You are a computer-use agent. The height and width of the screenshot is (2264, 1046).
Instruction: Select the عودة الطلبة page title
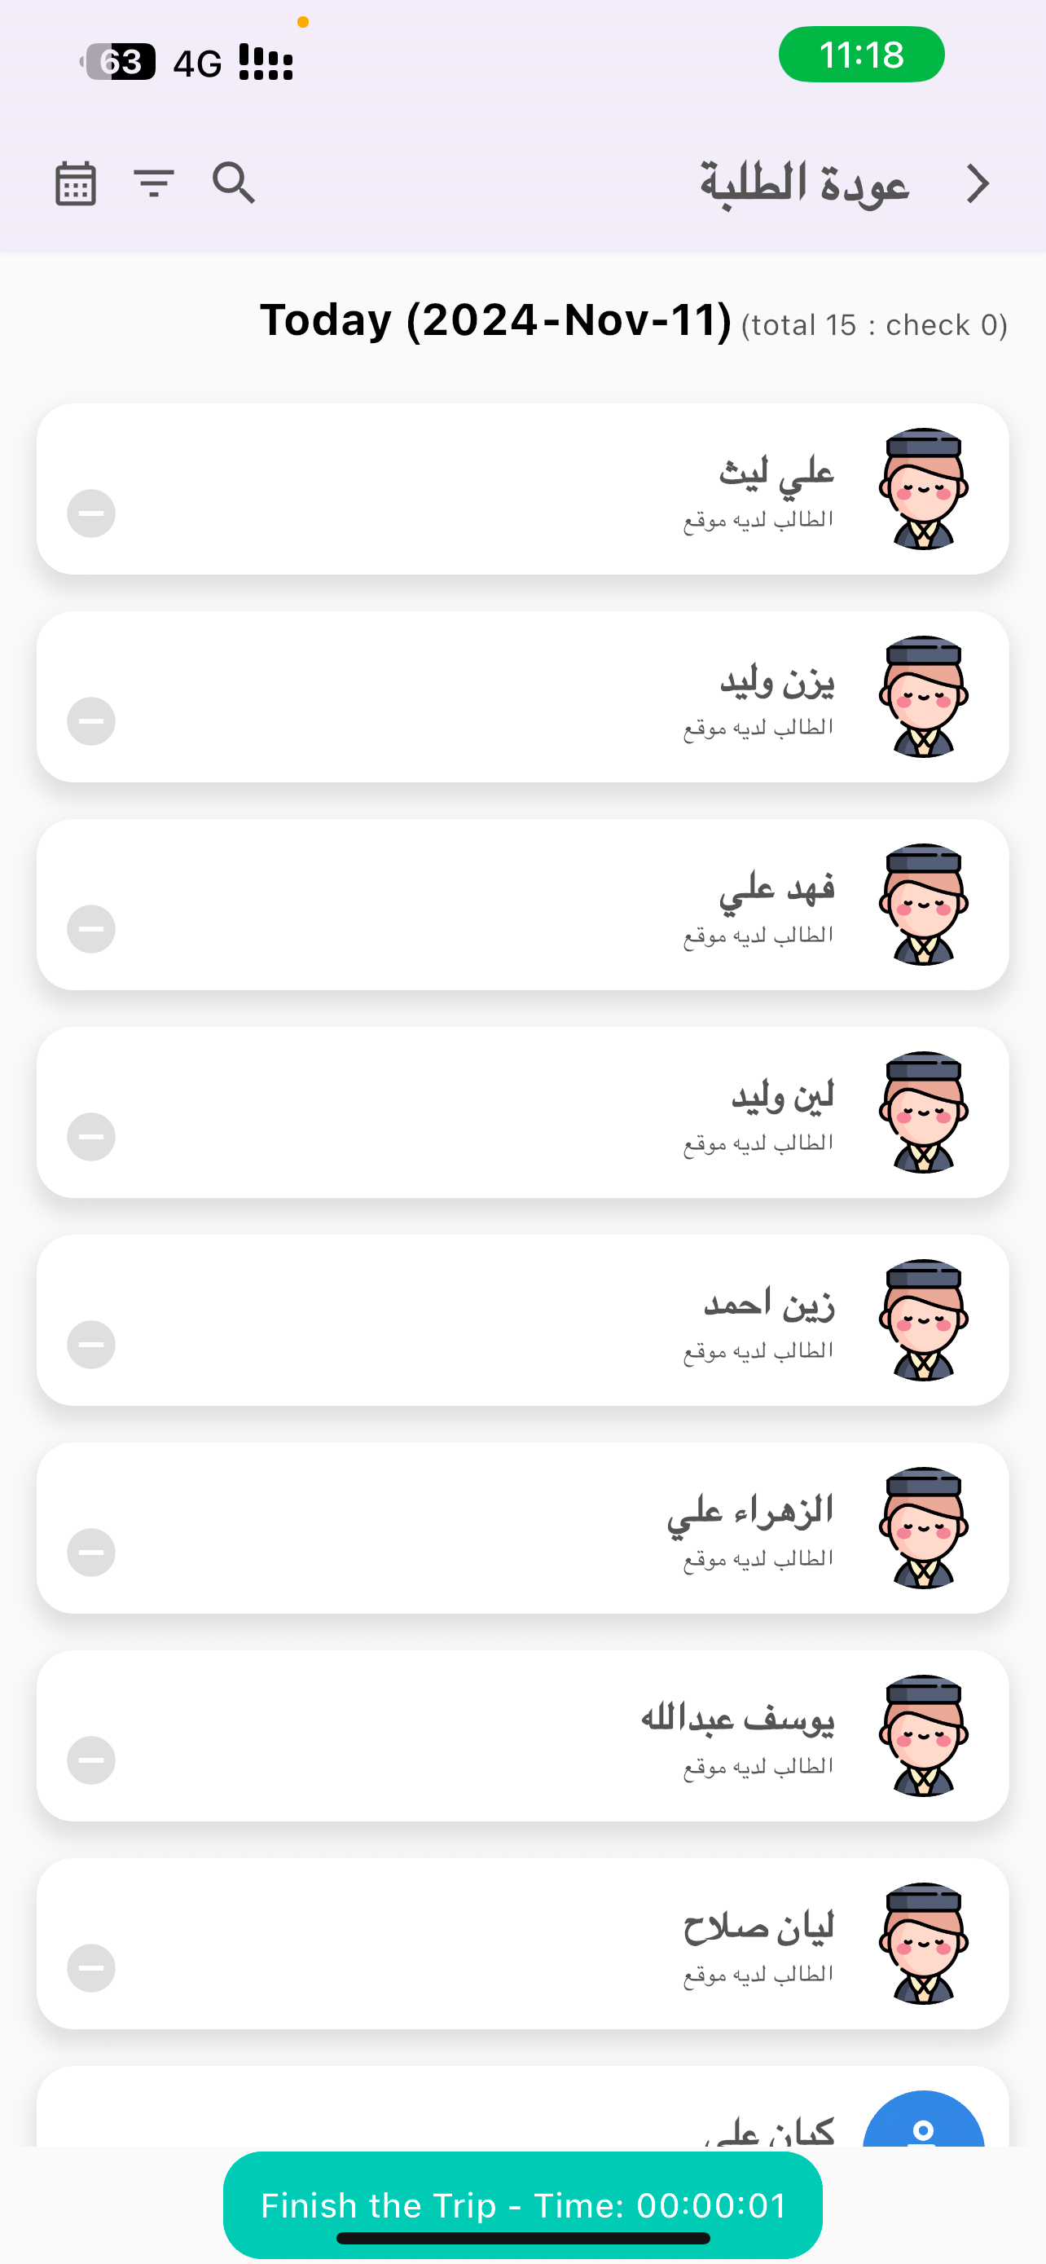point(803,183)
